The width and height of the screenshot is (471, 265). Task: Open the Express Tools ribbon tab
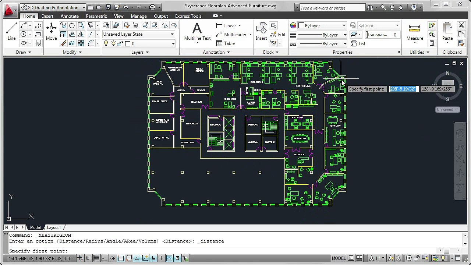pos(188,16)
